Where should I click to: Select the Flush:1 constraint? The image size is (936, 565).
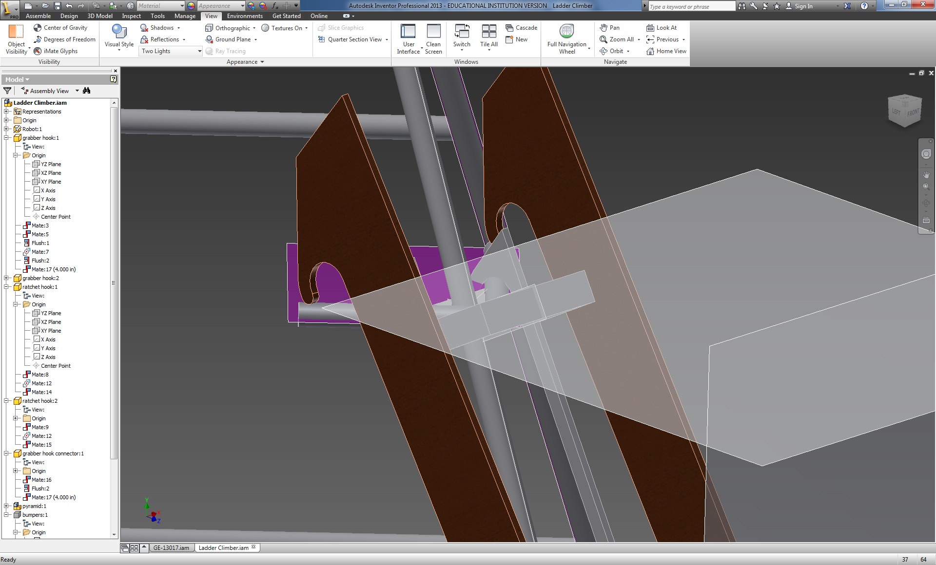click(36, 243)
